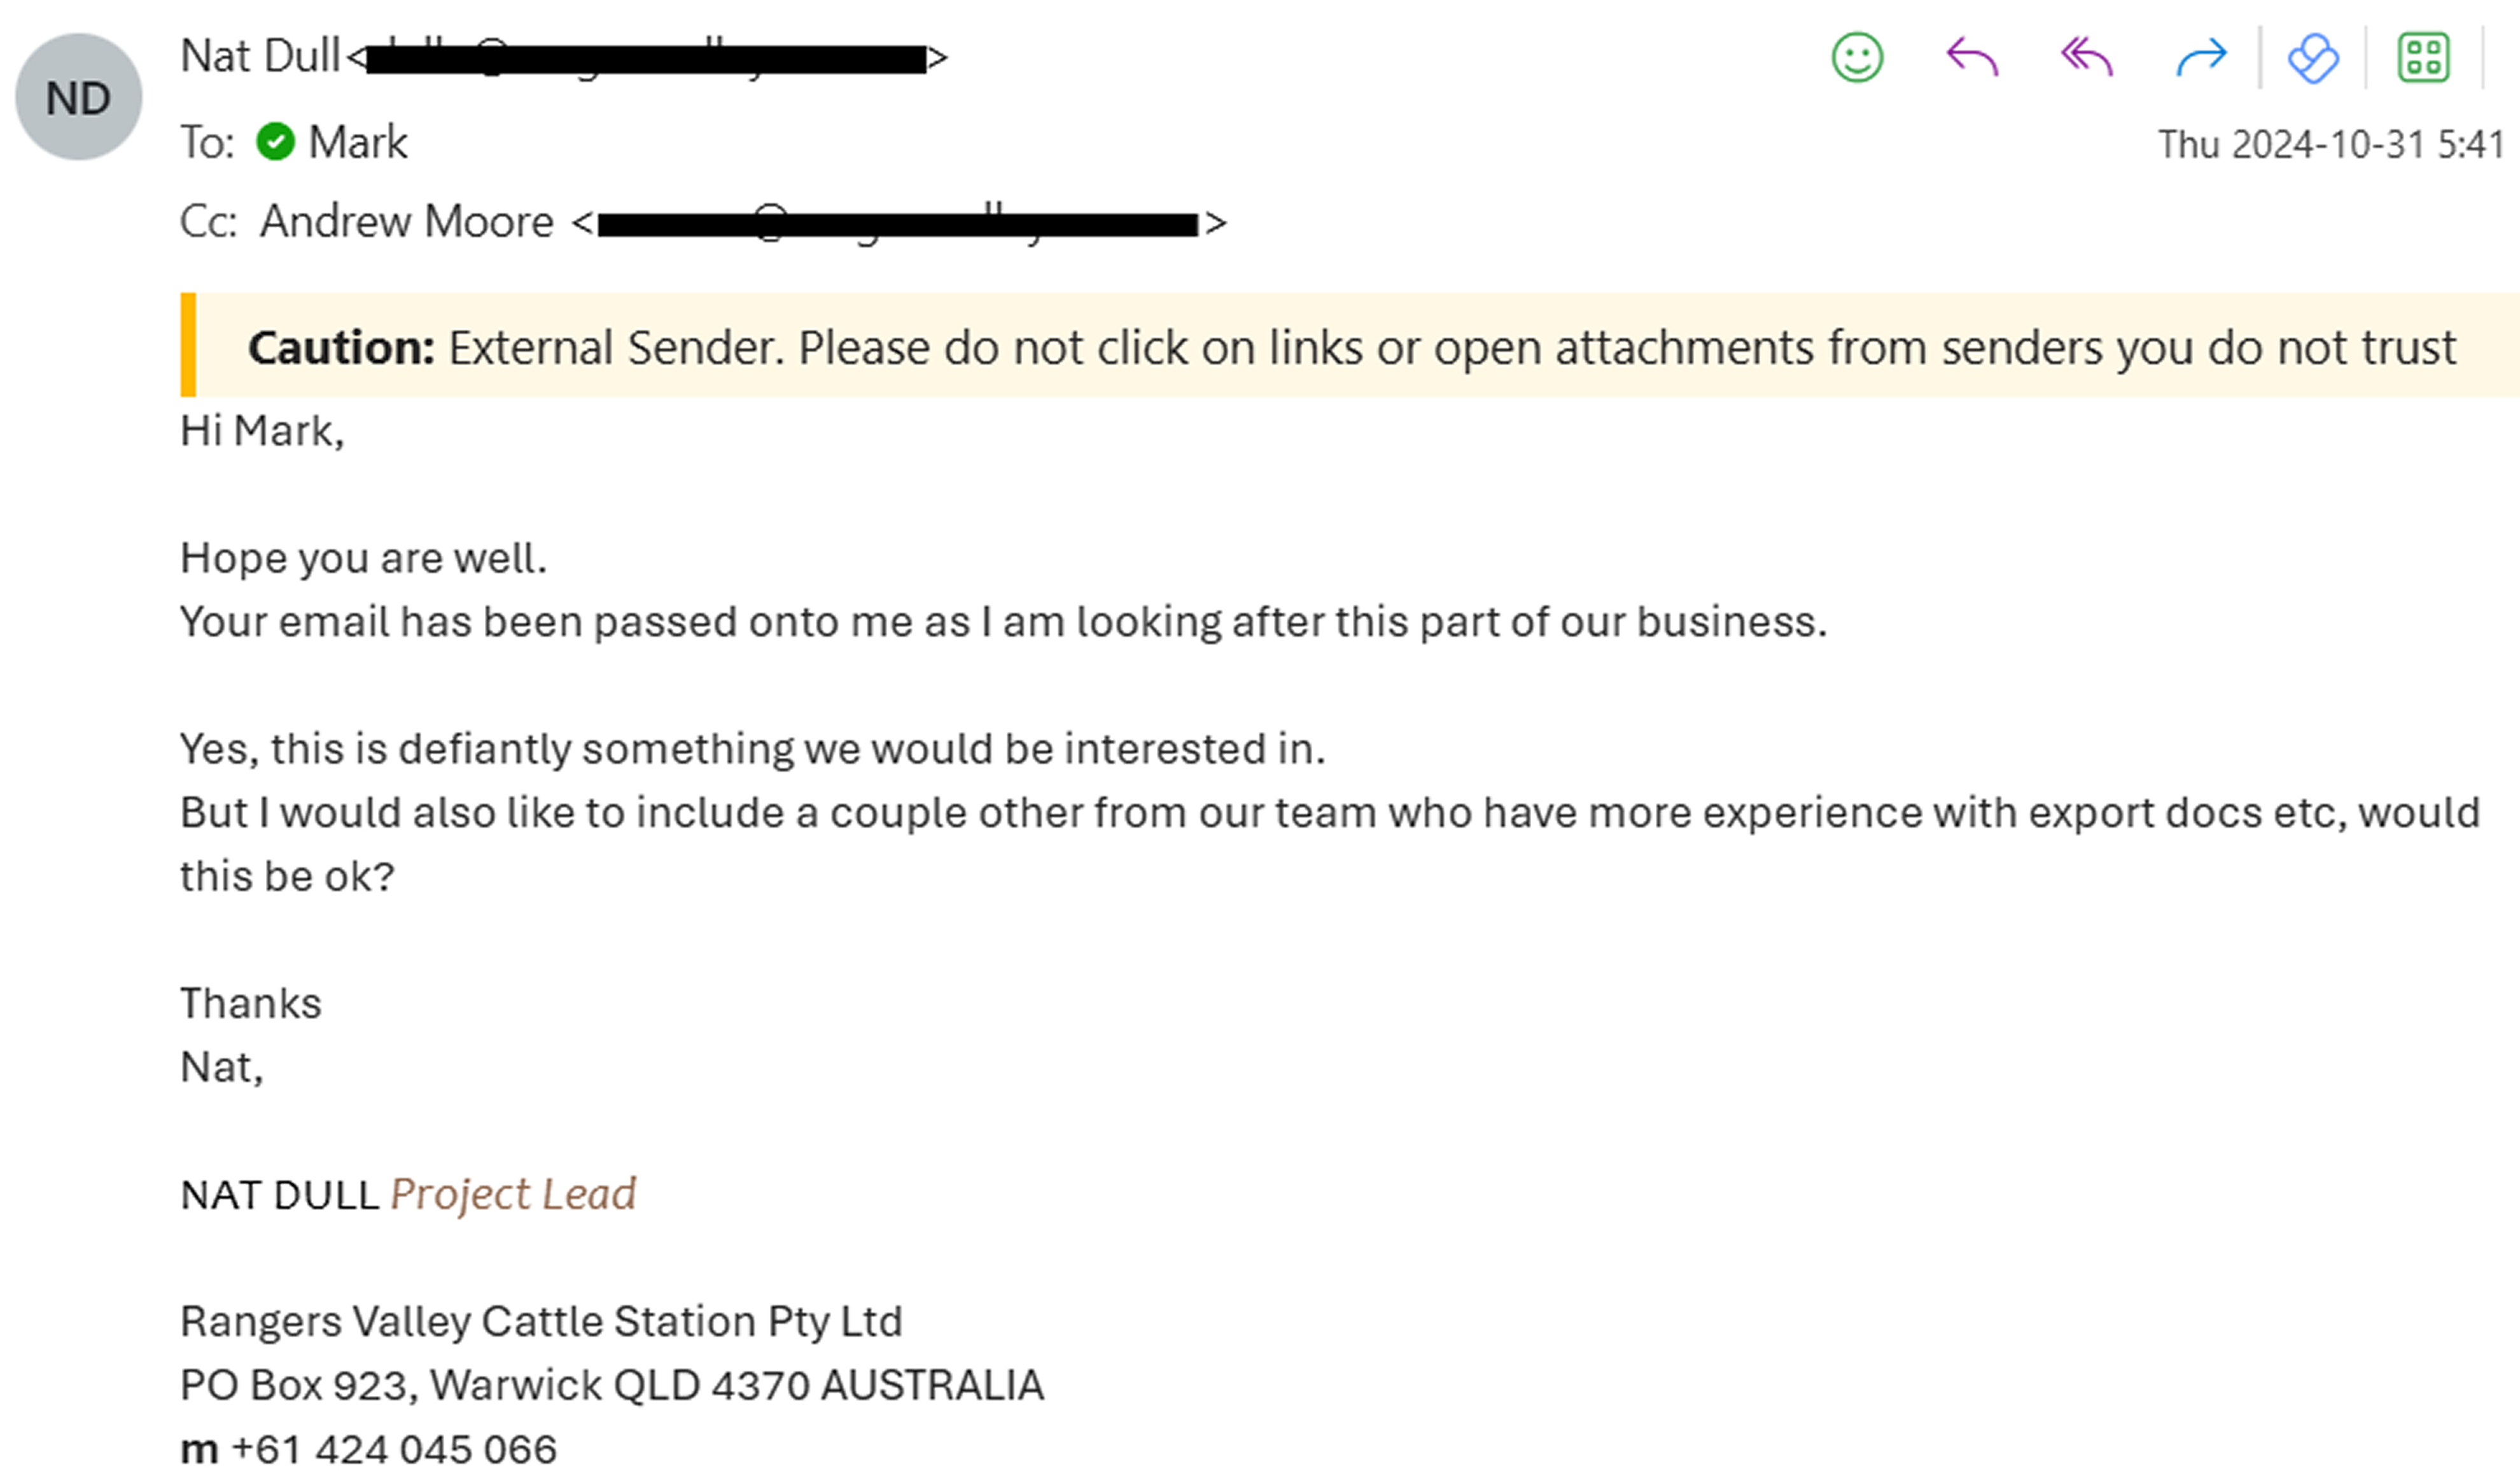Open the blue Copilot/Viva icon
The image size is (2520, 1471).
(2313, 58)
